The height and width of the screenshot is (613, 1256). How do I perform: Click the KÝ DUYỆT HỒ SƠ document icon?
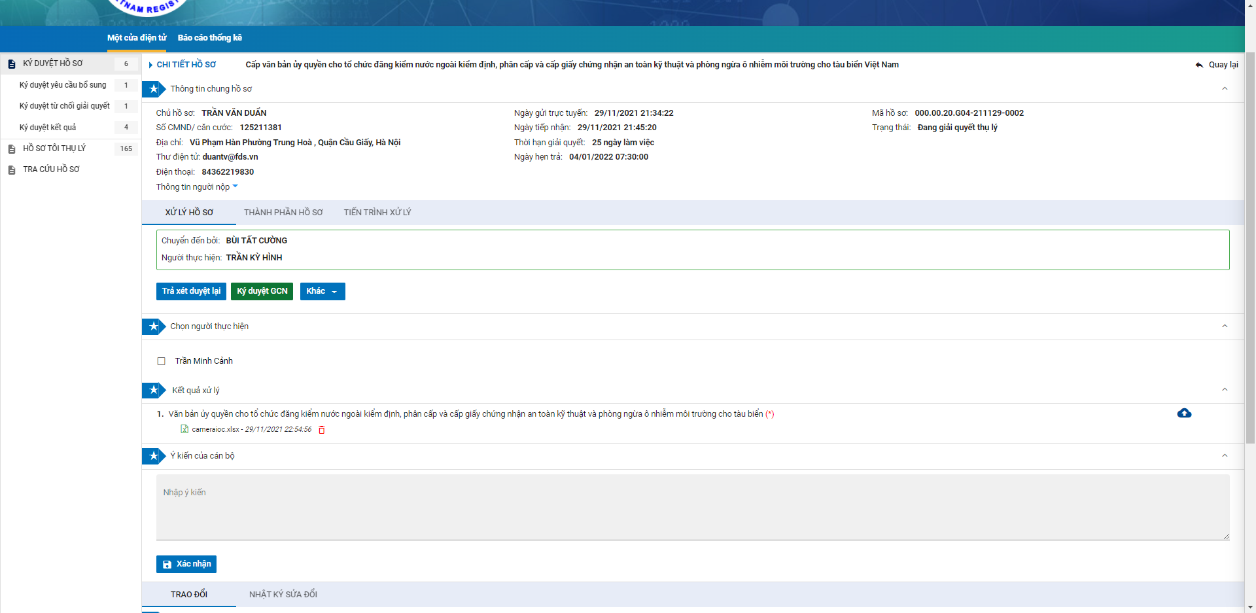12,64
